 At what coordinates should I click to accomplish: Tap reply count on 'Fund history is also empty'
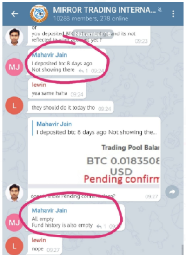pos(101,226)
